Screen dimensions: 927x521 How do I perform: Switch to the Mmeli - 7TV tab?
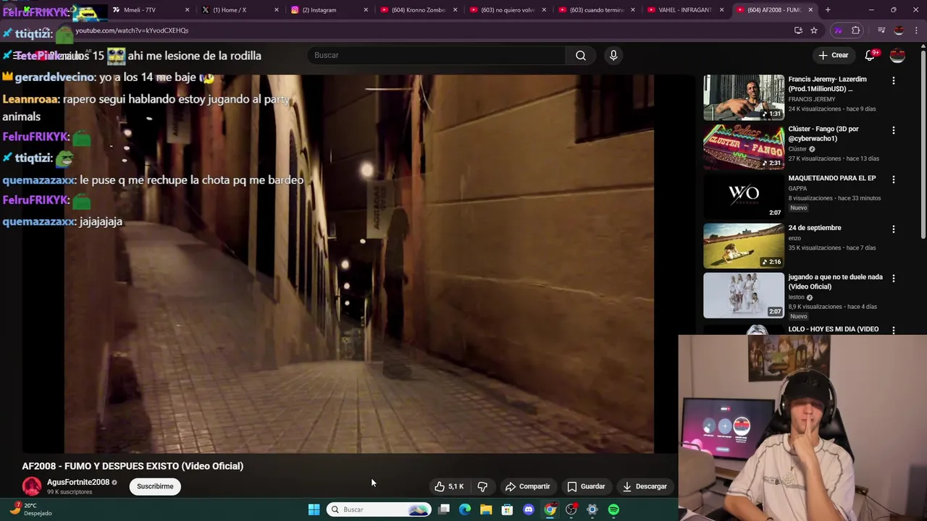(150, 10)
